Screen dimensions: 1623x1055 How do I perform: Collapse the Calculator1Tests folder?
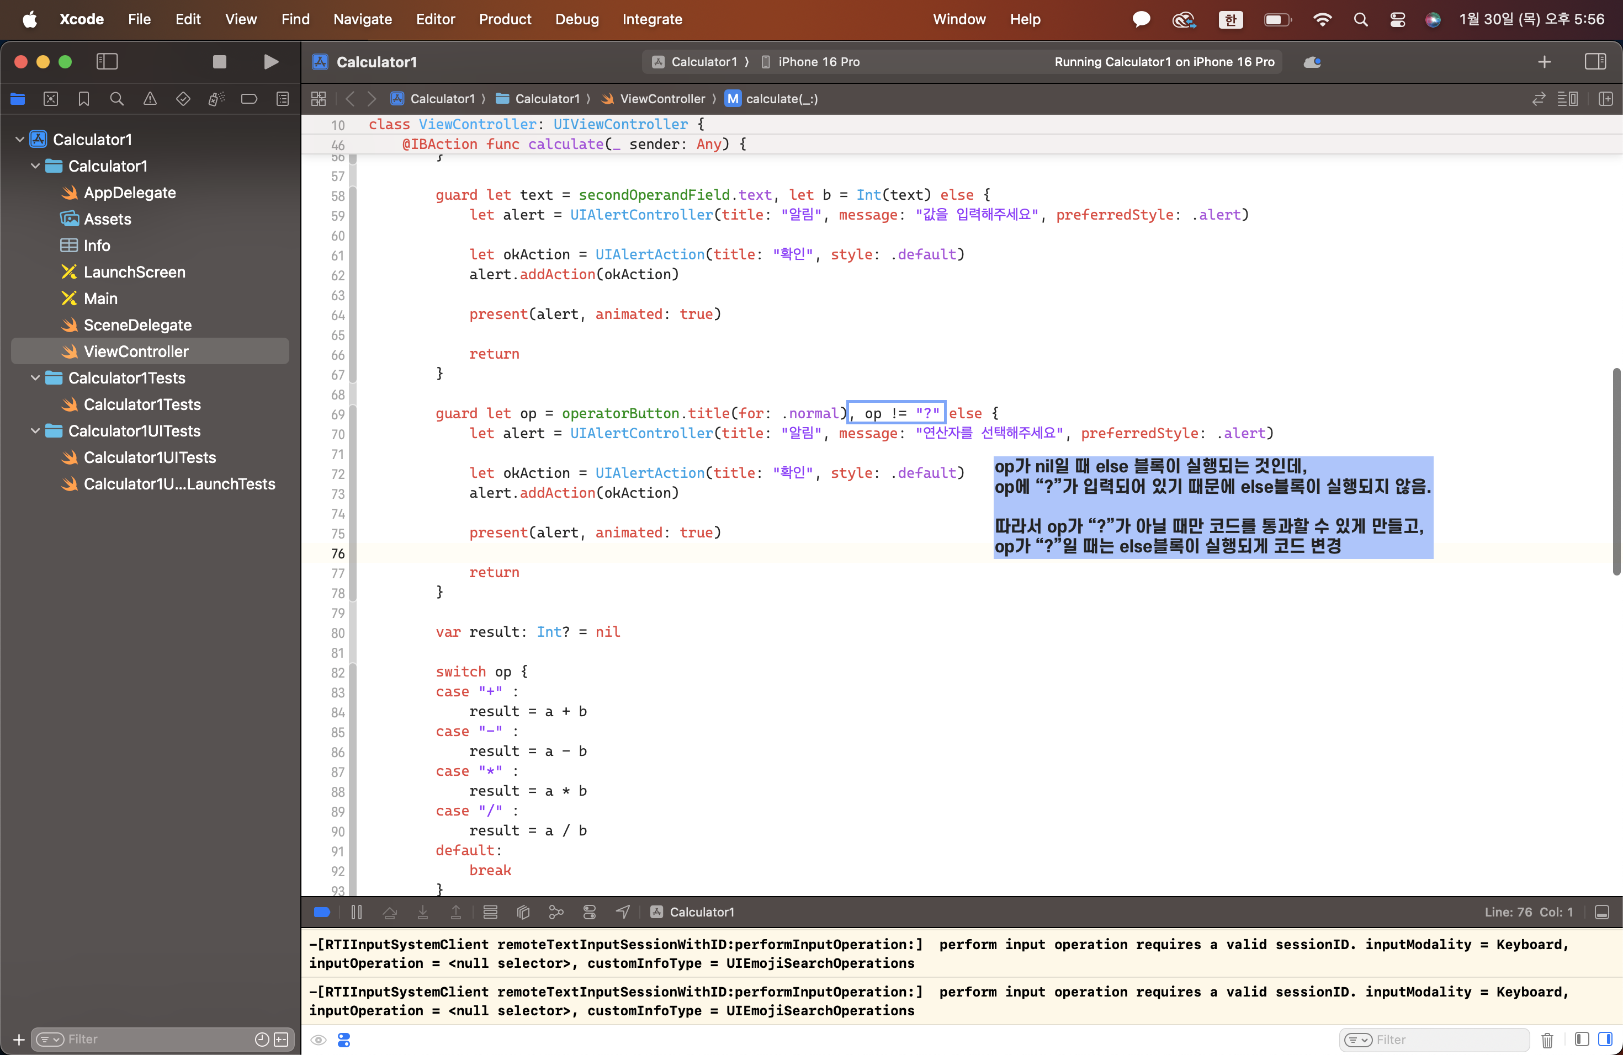pyautogui.click(x=35, y=379)
